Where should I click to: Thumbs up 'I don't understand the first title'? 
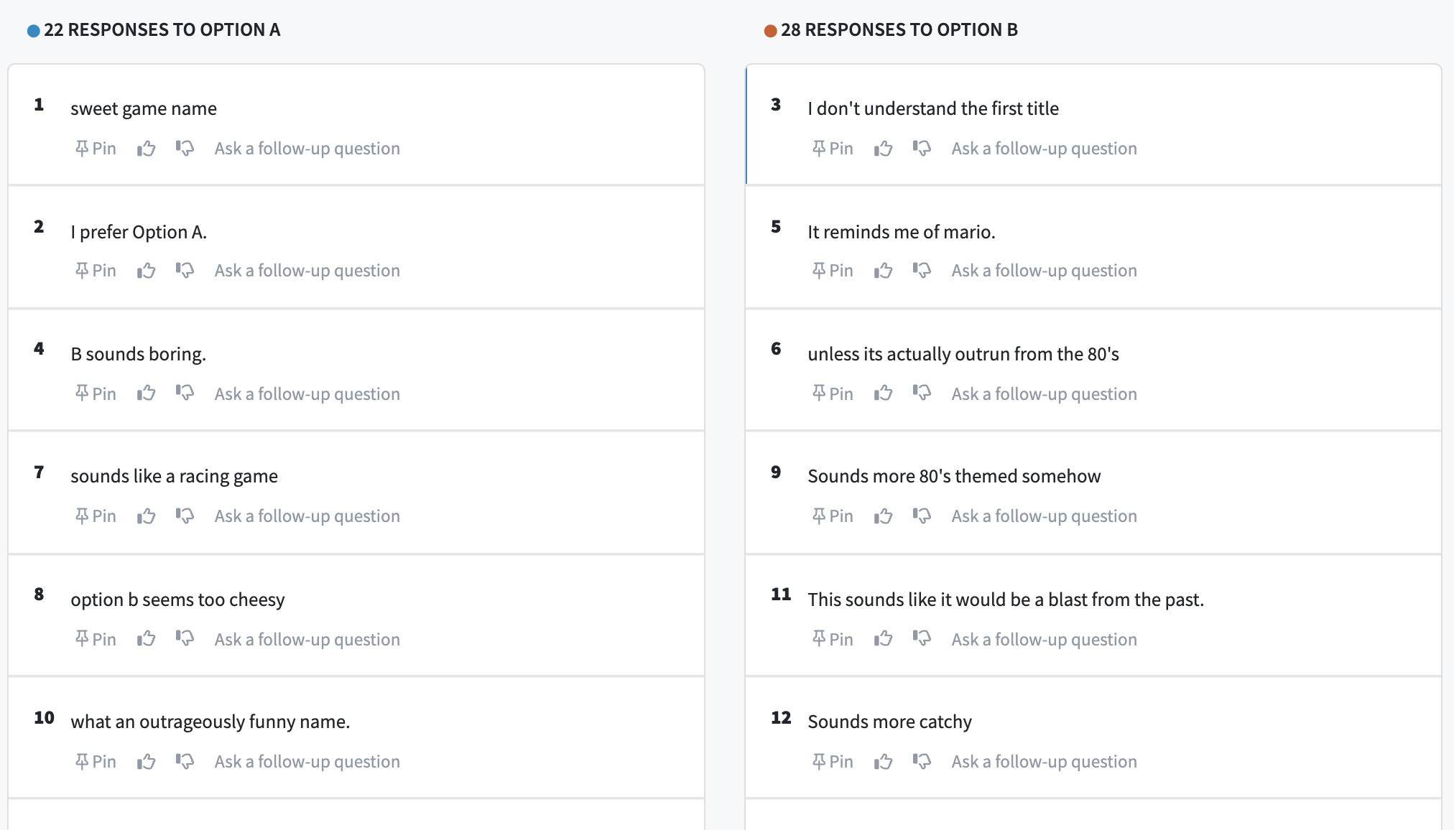pyautogui.click(x=884, y=149)
